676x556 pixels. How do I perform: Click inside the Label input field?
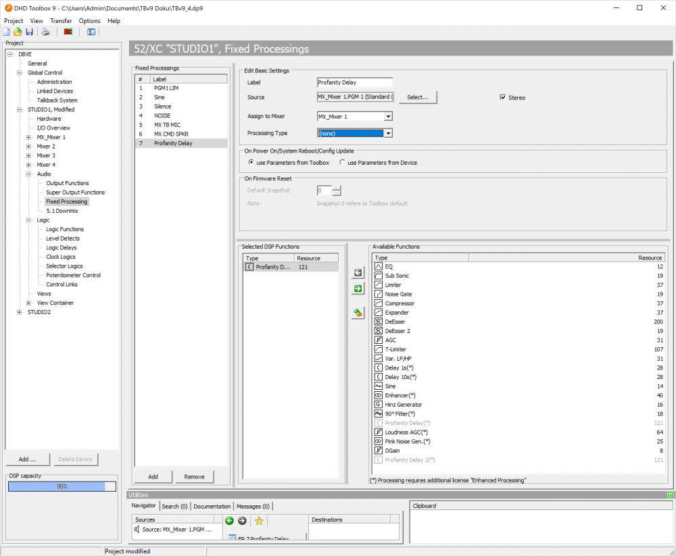[354, 82]
